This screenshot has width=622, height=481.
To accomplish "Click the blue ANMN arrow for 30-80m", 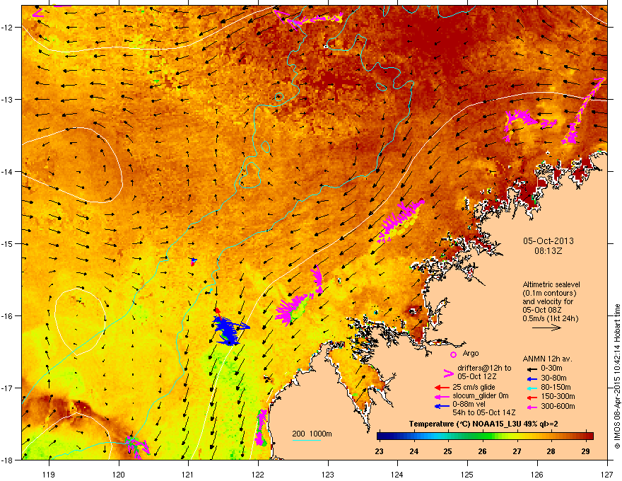I will point(532,378).
